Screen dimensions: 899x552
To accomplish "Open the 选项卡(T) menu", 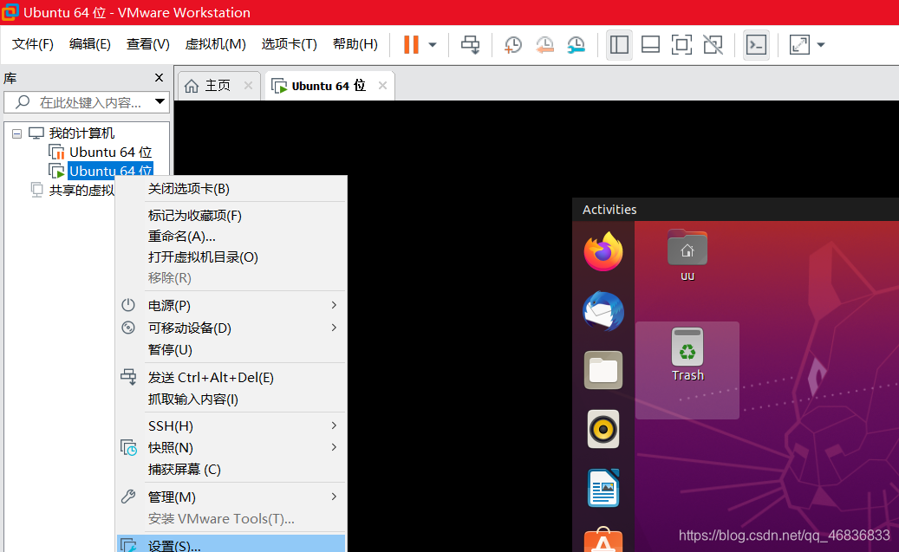I will pyautogui.click(x=289, y=44).
